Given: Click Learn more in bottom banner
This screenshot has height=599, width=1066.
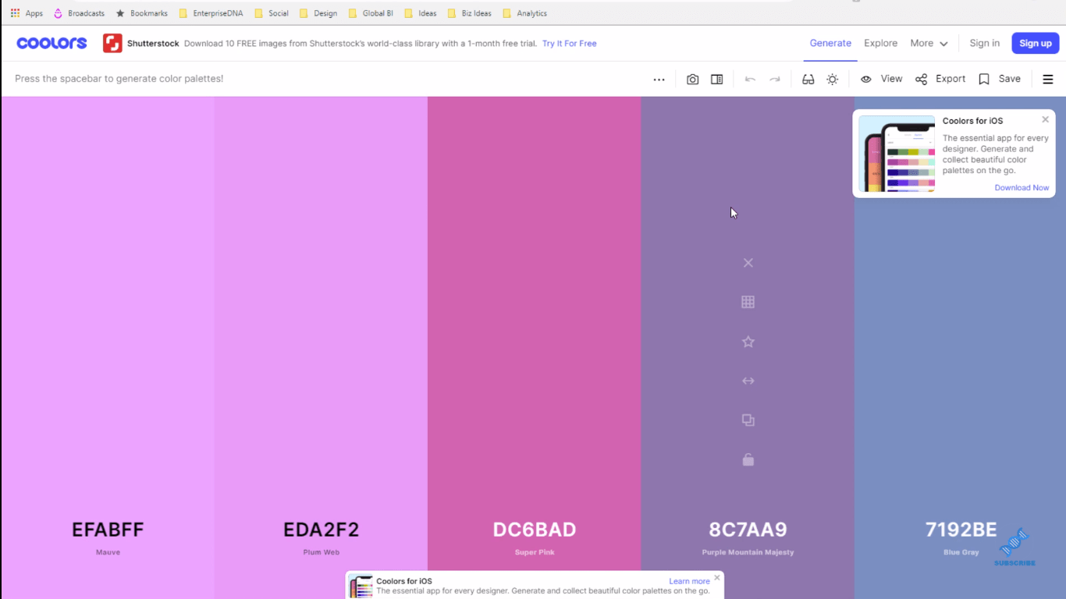Looking at the screenshot, I should tap(689, 581).
